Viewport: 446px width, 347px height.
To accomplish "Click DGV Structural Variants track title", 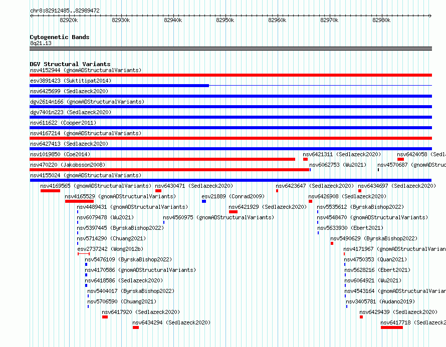I will tap(70, 64).
